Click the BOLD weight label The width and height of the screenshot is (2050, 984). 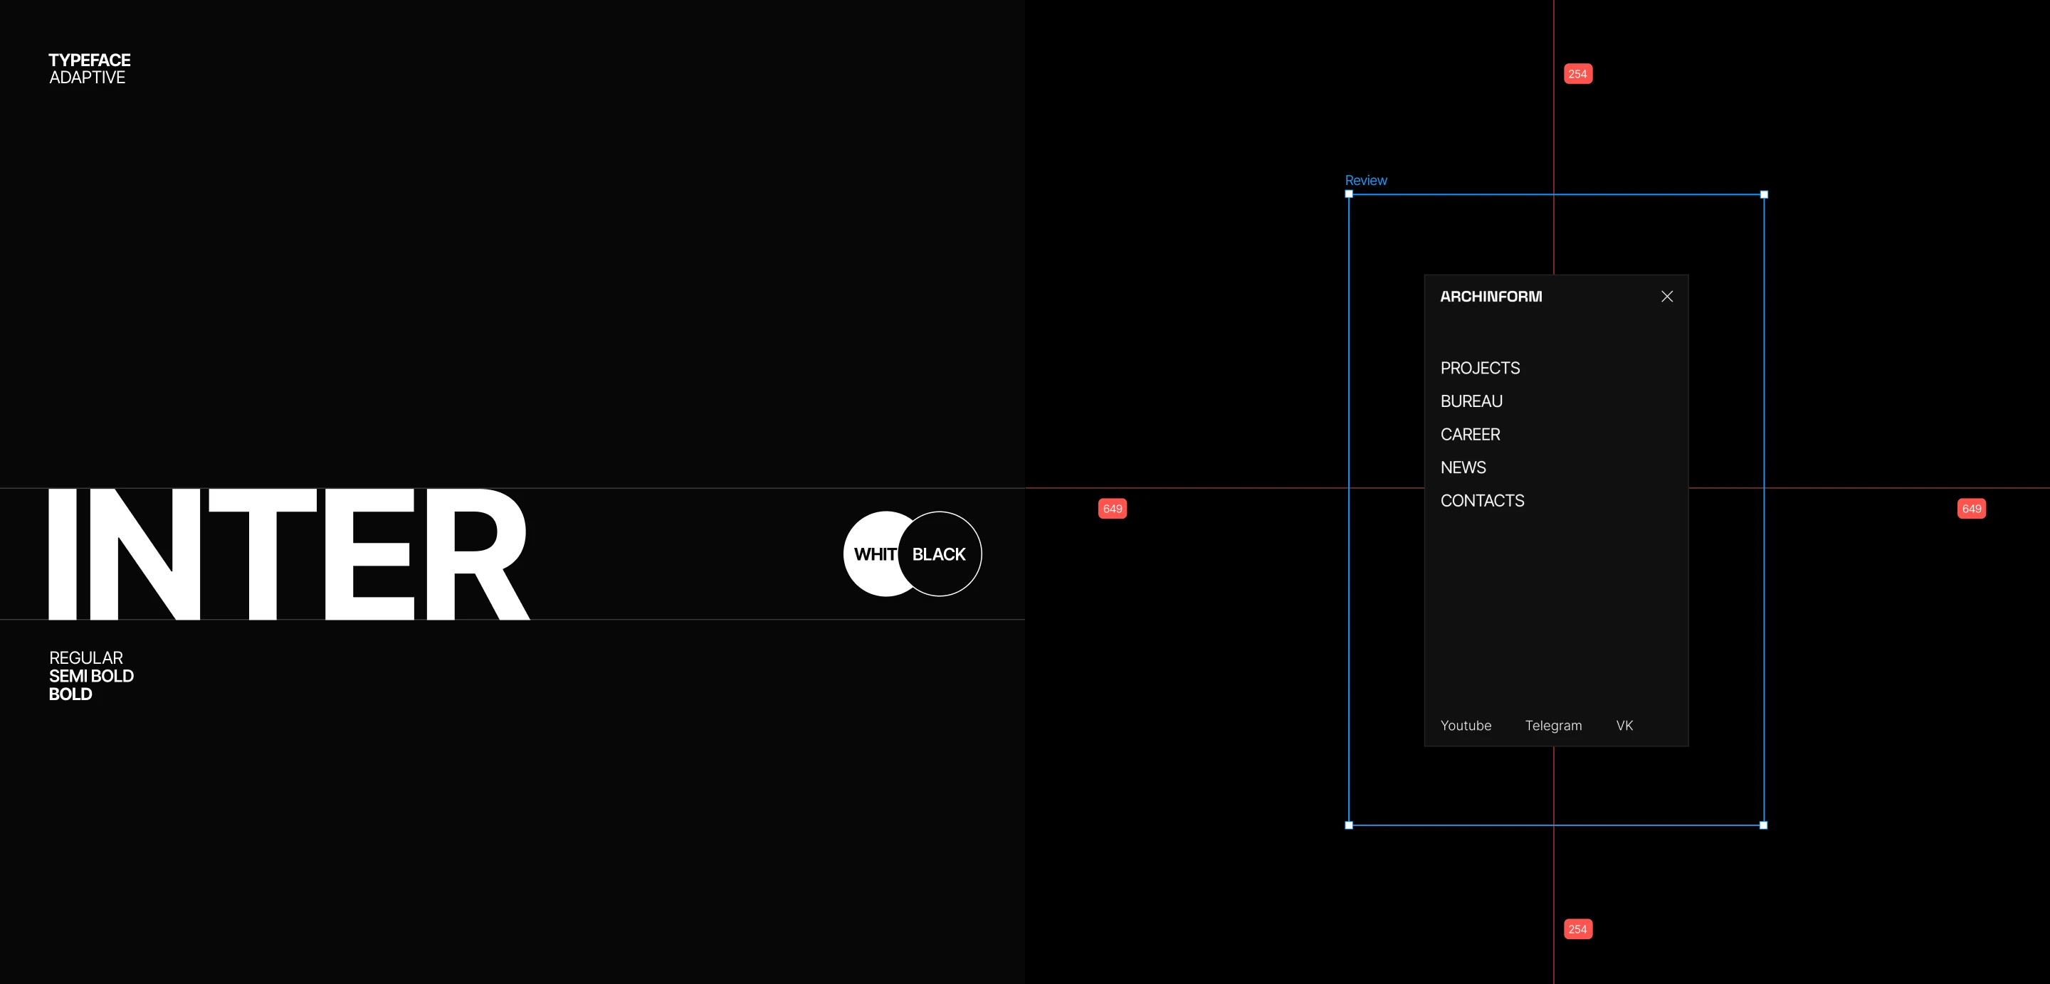(x=70, y=694)
